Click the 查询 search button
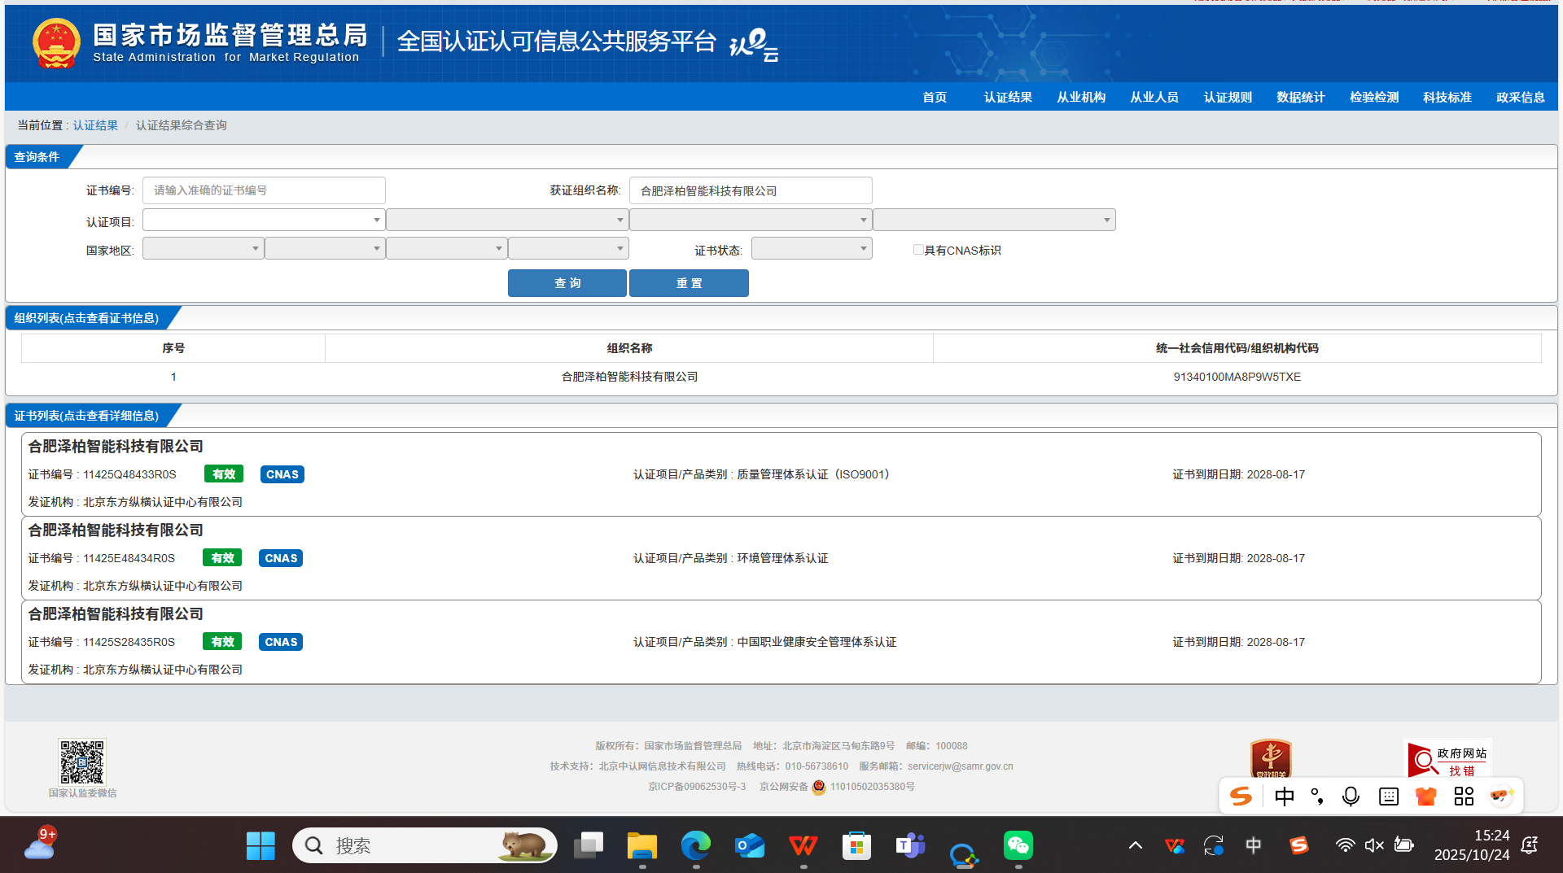 (x=567, y=283)
